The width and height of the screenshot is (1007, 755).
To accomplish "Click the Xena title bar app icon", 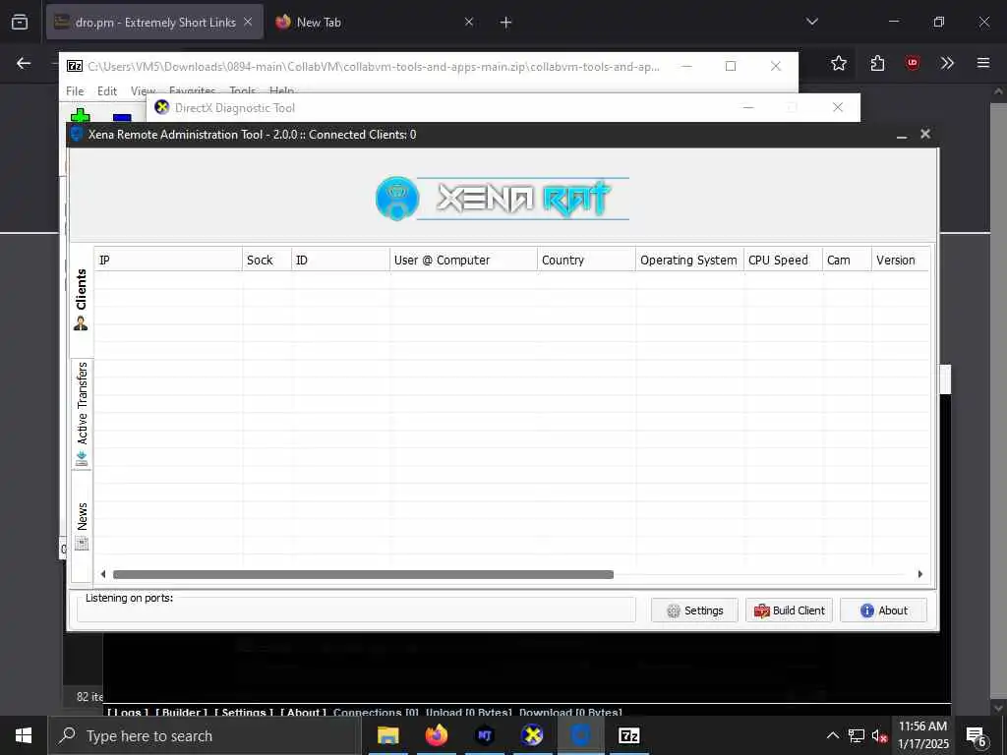I will (x=77, y=134).
